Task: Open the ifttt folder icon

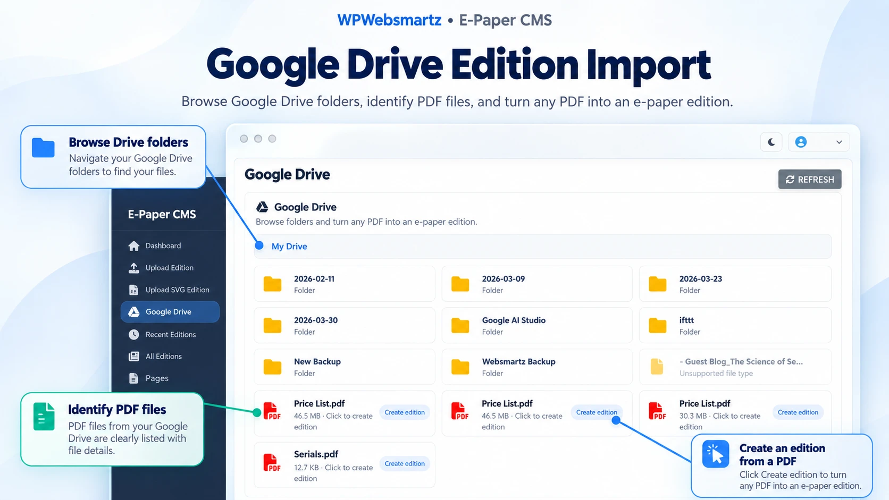Action: pyautogui.click(x=658, y=326)
